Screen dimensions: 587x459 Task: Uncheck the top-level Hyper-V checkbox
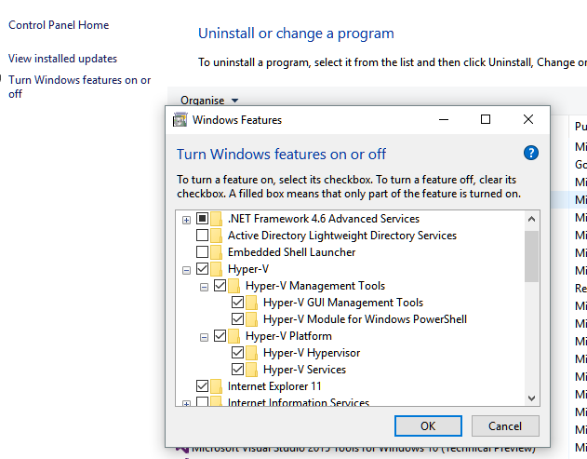tap(202, 269)
